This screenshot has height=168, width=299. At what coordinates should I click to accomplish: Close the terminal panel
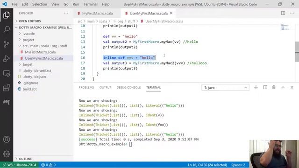click(x=292, y=87)
